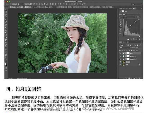The image size is (150, 113).
Task: Open the Layers panel tab
Action: (121, 42)
